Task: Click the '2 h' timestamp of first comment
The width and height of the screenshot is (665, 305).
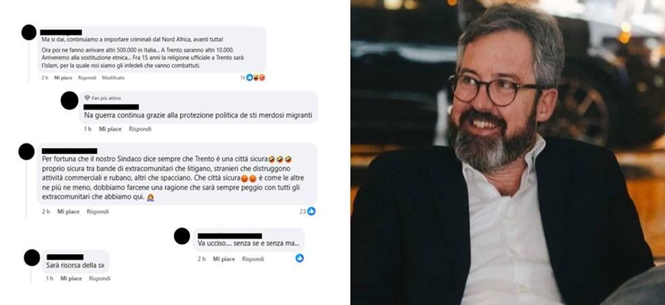Action: coord(45,78)
